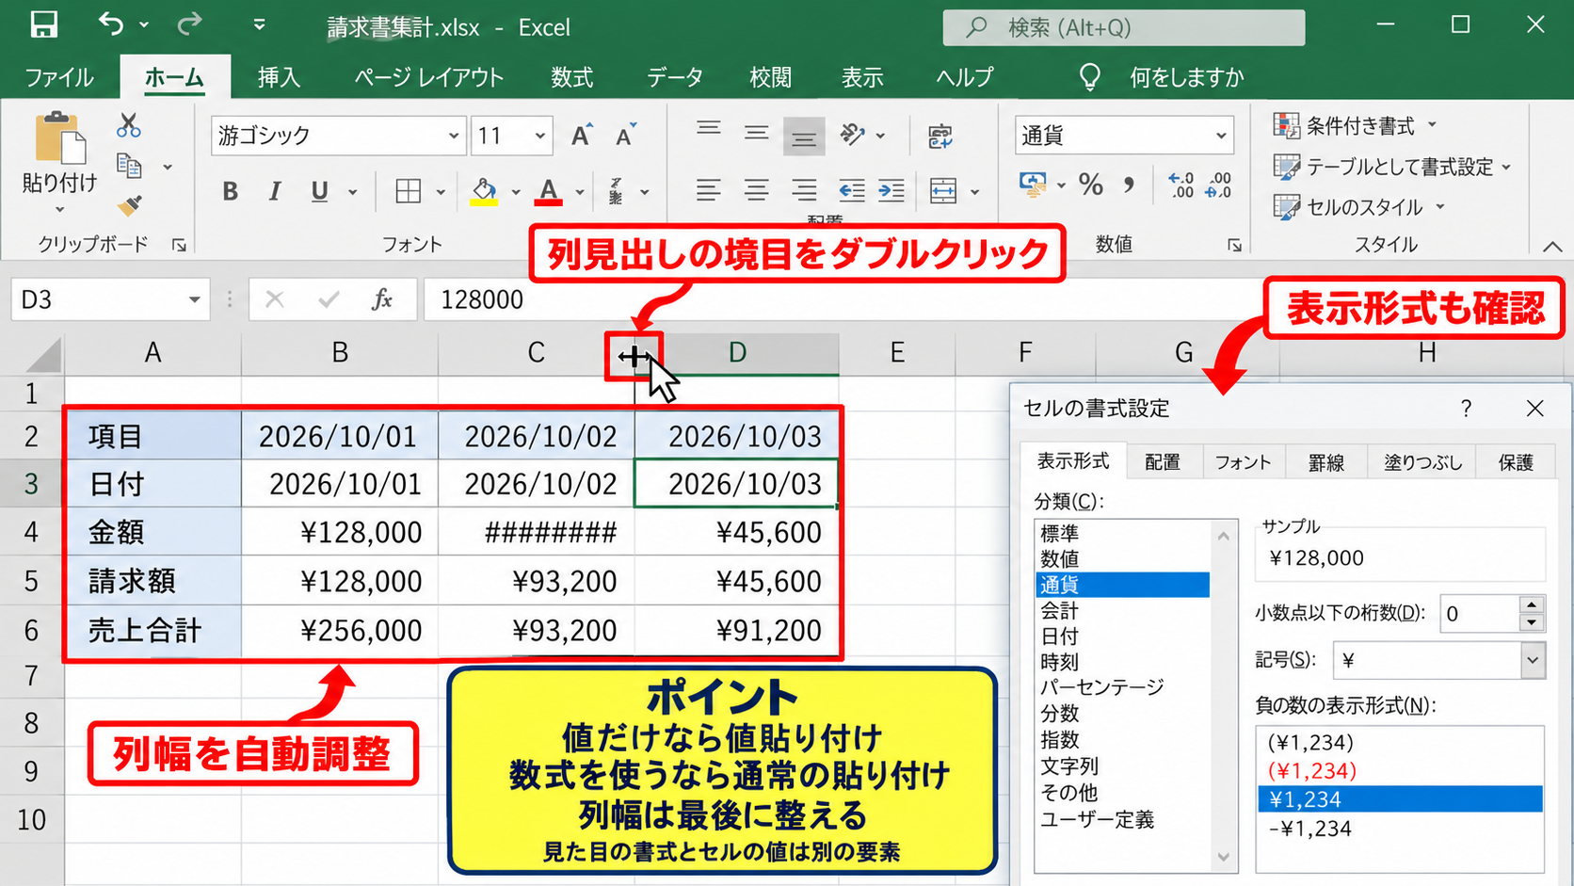Click the Save icon in the title bar
Image resolution: width=1574 pixels, height=886 pixels.
point(43,25)
